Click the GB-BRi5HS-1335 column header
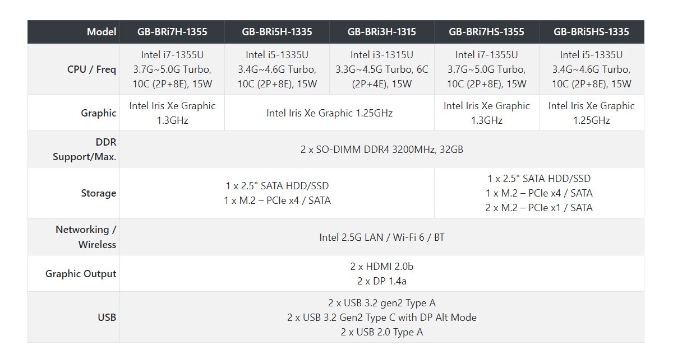This screenshot has height=364, width=673. click(x=591, y=32)
